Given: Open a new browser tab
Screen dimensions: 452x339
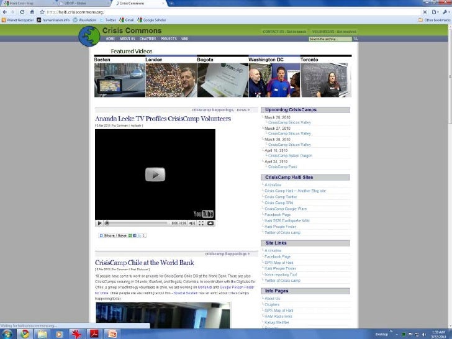Looking at the screenshot, I should (x=171, y=3).
